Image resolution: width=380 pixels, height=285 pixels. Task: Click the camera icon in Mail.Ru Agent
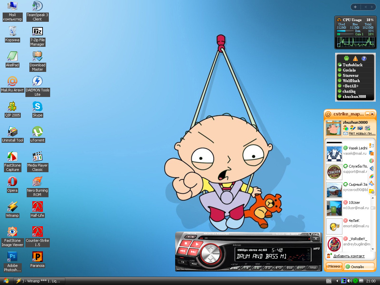click(x=360, y=128)
